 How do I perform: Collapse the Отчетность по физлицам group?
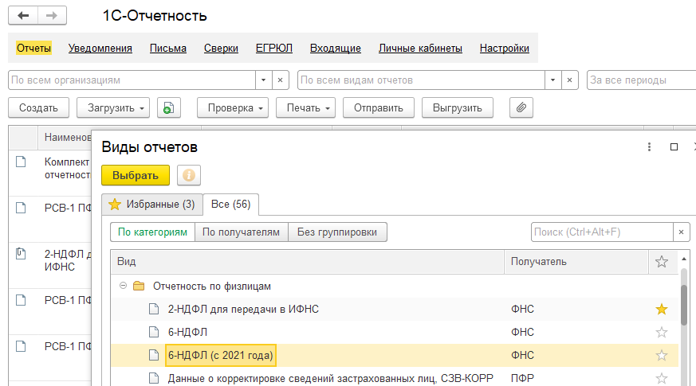pyautogui.click(x=123, y=286)
